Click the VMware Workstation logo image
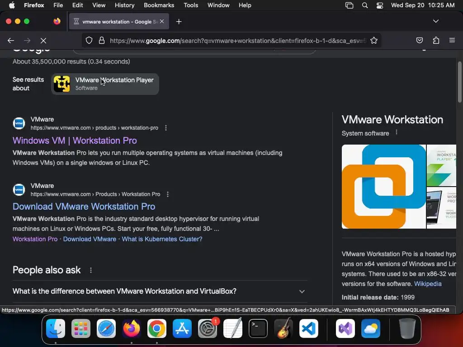Screen dimensions: 463x347 tap(384, 187)
